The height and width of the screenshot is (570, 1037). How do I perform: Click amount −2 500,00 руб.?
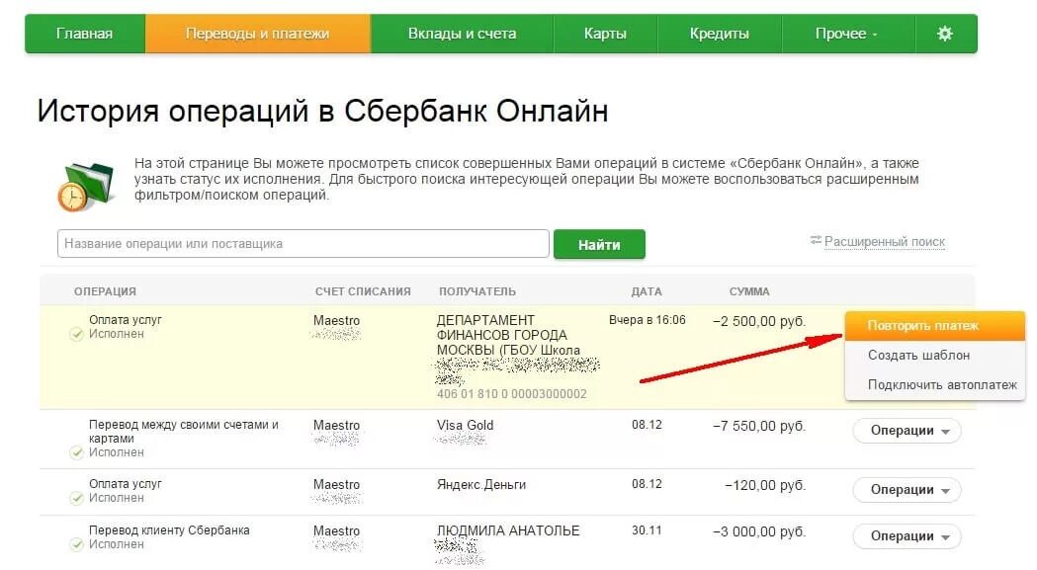pyautogui.click(x=759, y=321)
